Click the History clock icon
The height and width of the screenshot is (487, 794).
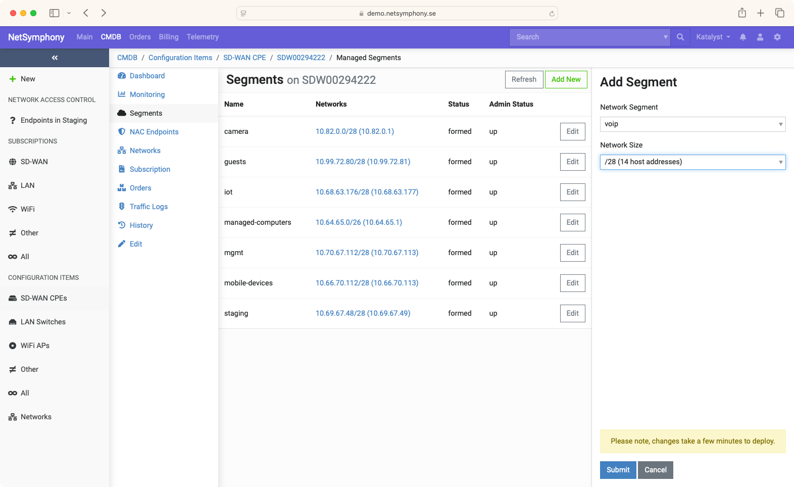122,225
